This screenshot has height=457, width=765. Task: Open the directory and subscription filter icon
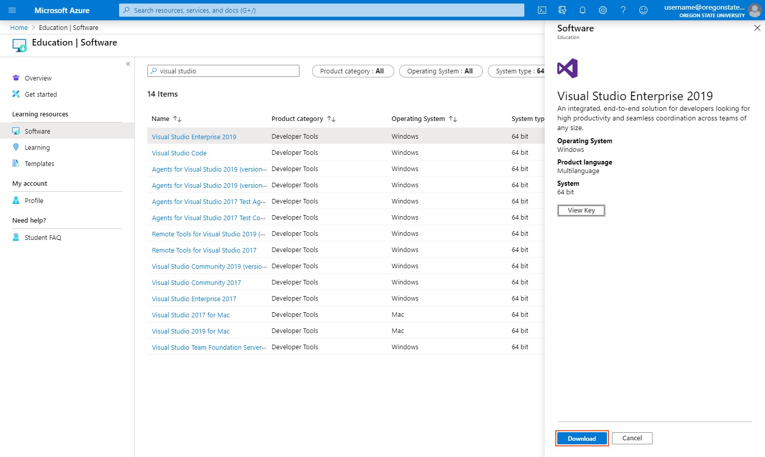tap(562, 10)
